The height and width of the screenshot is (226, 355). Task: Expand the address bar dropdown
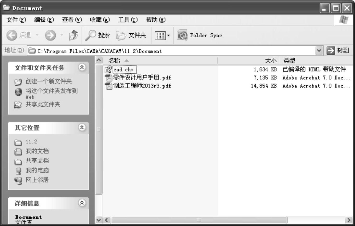[x=319, y=51]
